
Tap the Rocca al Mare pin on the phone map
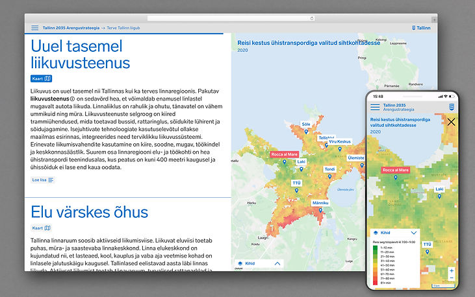(x=395, y=177)
